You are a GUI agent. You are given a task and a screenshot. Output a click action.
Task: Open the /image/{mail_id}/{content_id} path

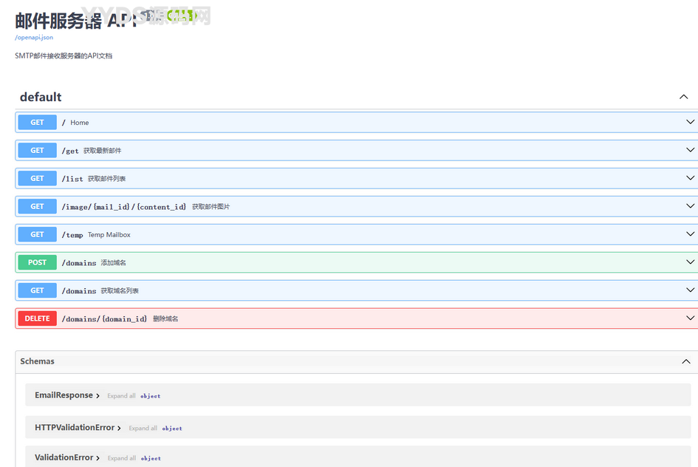[x=124, y=207]
